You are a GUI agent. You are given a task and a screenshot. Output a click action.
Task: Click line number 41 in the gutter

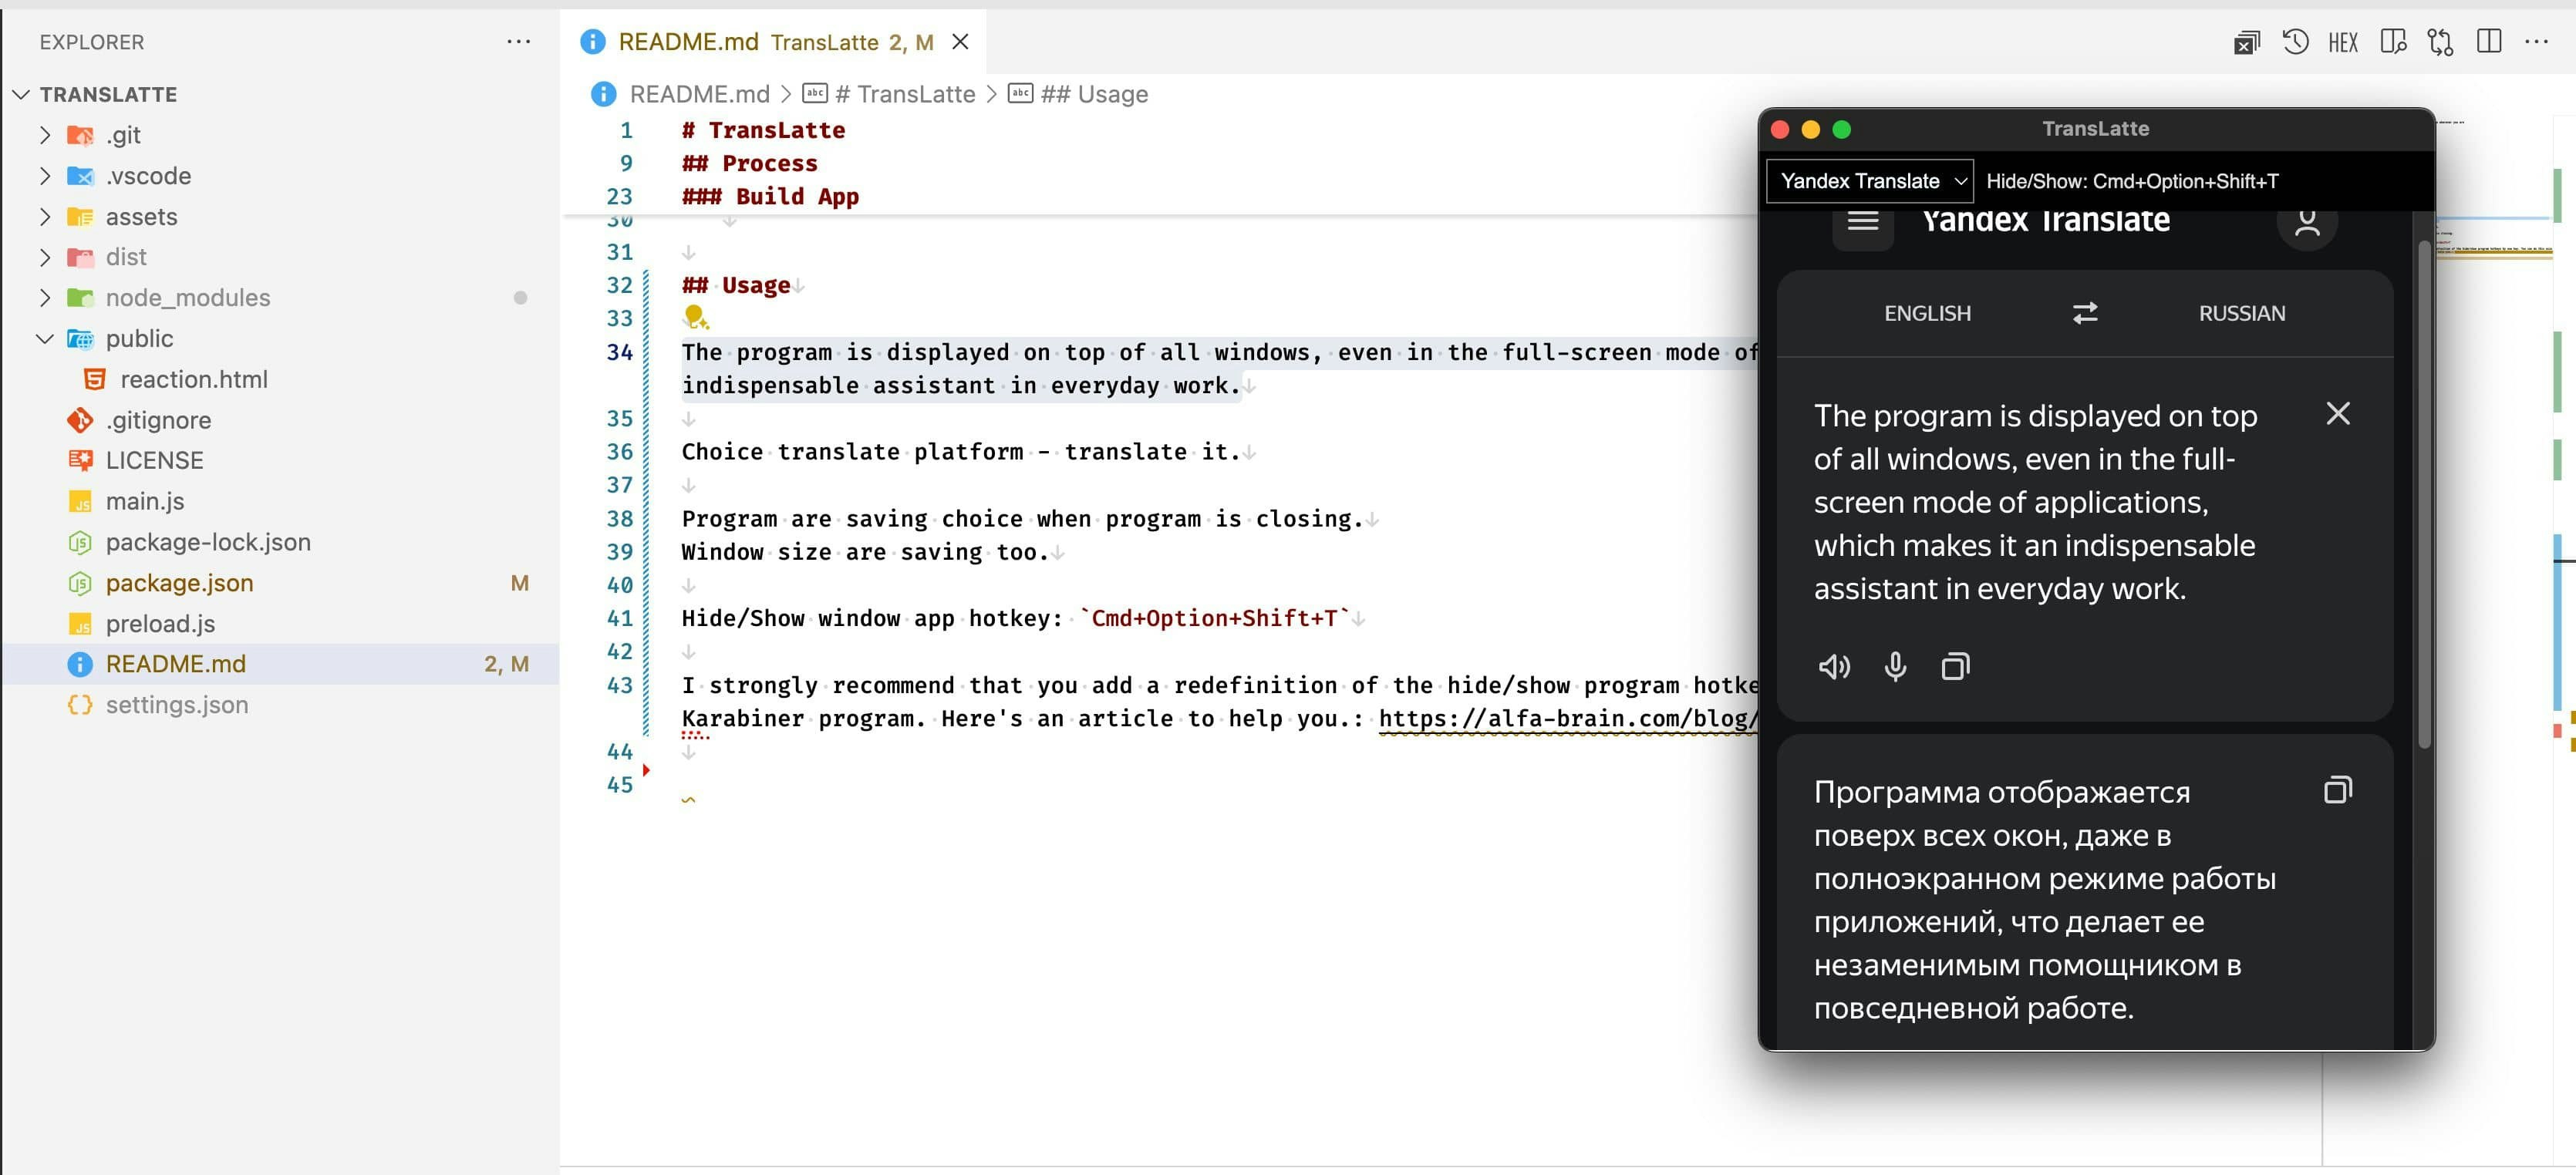[619, 618]
